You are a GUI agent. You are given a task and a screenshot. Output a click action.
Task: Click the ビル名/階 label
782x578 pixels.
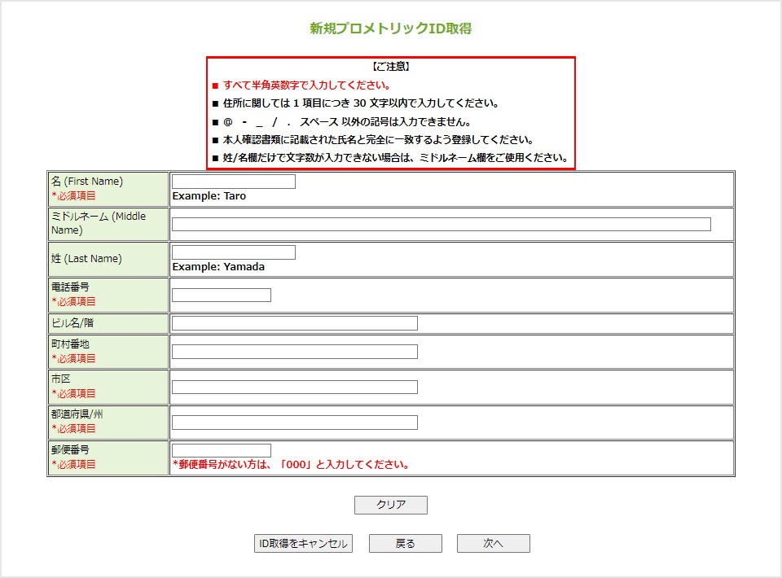point(72,323)
